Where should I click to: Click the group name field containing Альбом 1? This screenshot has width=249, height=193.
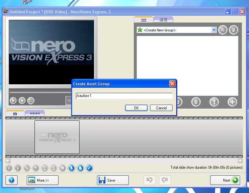(124, 96)
